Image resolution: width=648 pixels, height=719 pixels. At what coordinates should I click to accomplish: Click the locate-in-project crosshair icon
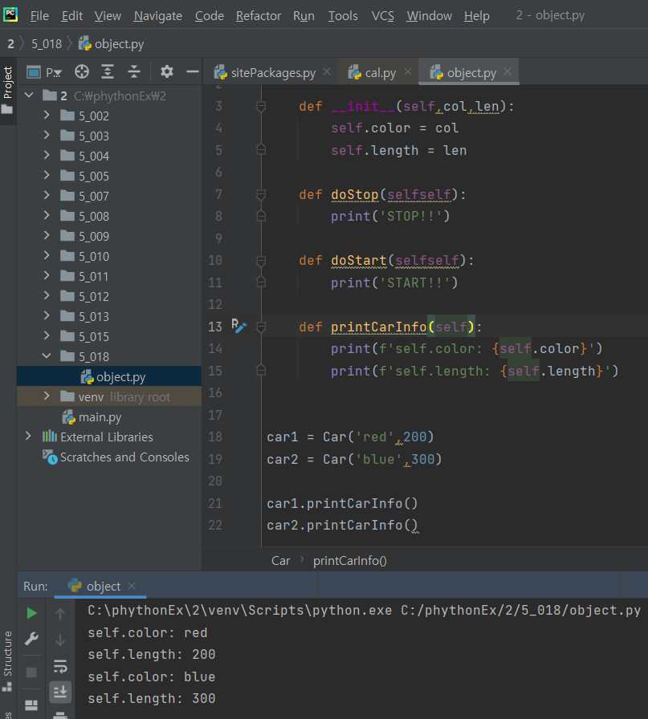[x=82, y=72]
